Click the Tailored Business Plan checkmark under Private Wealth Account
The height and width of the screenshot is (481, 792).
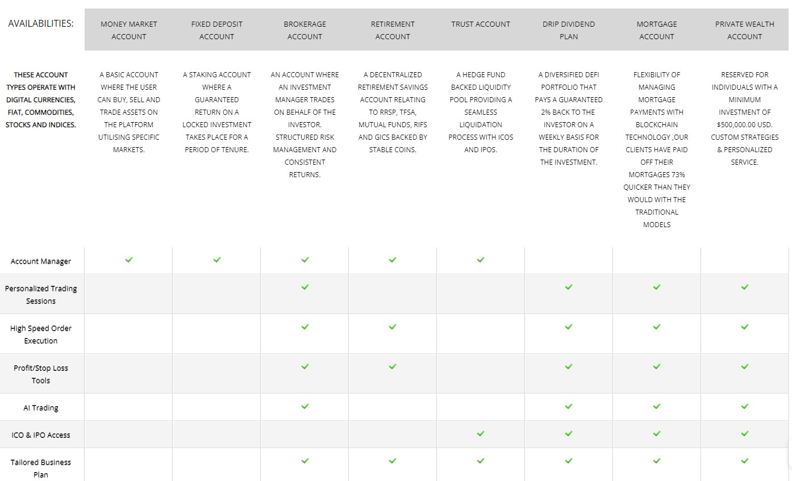coord(745,461)
